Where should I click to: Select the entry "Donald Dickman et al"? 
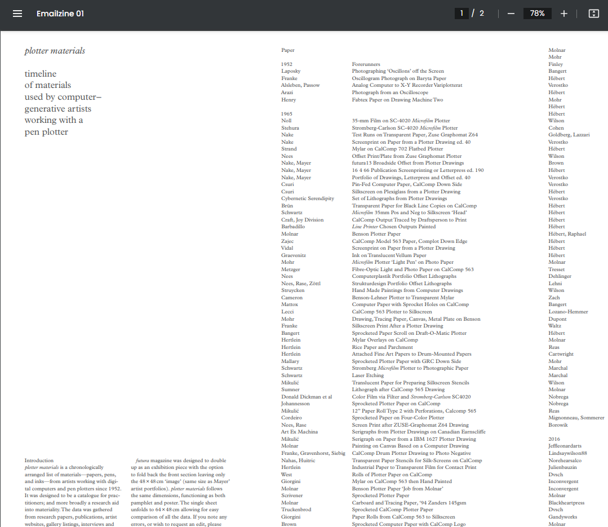[x=307, y=397]
